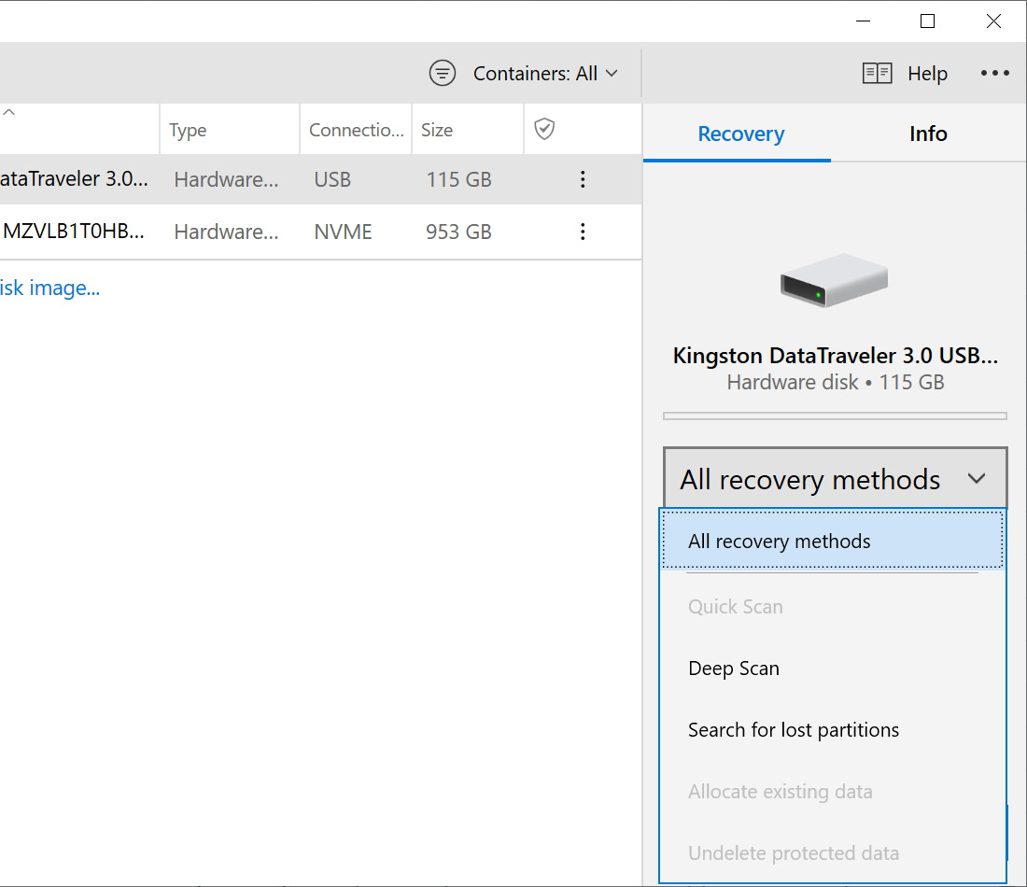Select Allocate existing data option
Viewport: 1027px width, 887px height.
click(x=833, y=792)
